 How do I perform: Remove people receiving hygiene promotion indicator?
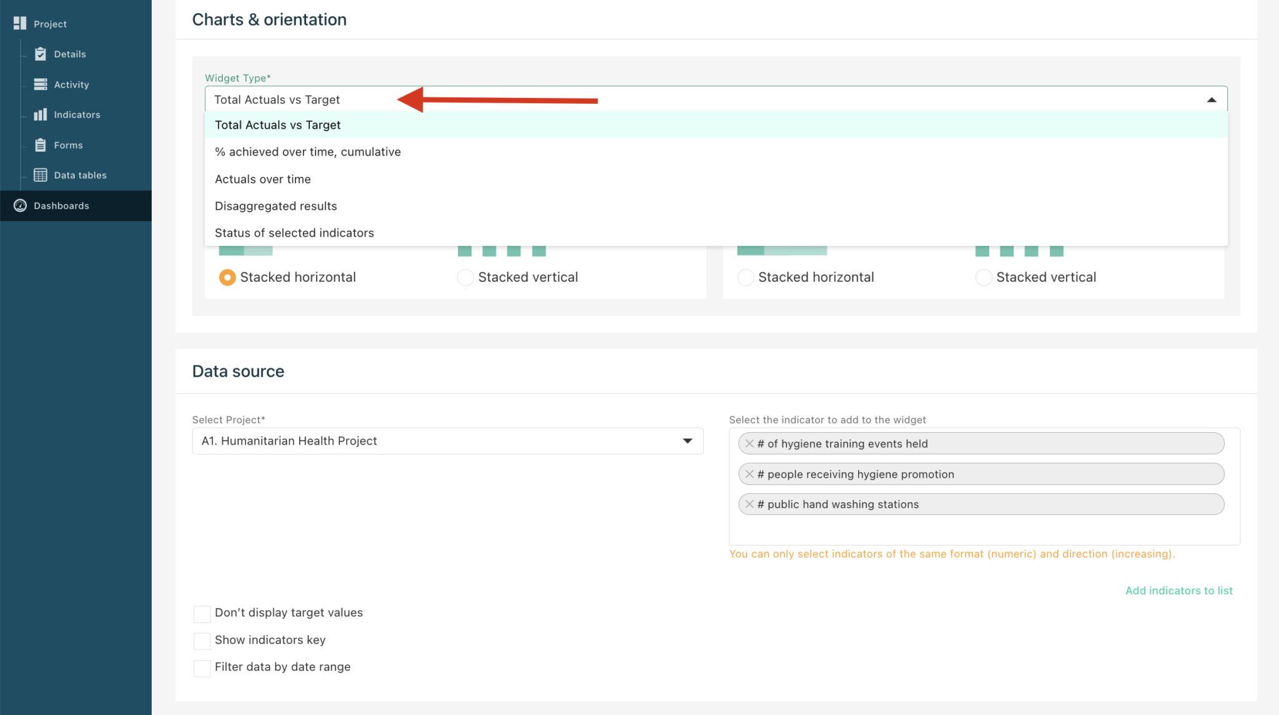pos(749,474)
